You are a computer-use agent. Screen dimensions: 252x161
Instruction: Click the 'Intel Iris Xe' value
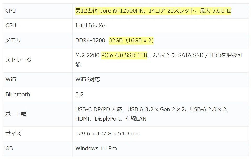coord(90,26)
